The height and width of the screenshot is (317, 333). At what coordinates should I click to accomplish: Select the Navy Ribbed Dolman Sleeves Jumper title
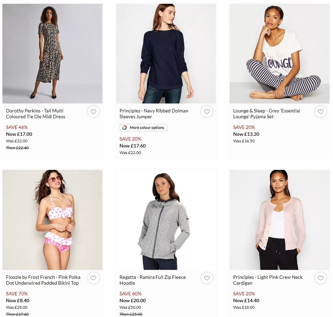point(154,114)
